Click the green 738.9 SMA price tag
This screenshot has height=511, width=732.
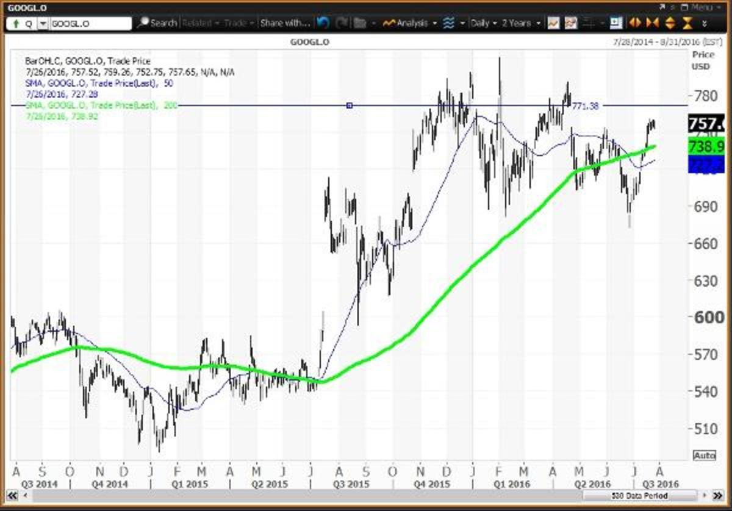(706, 147)
